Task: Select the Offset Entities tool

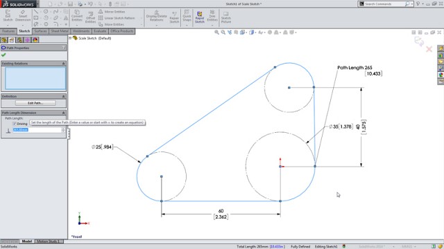Action: [x=90, y=17]
